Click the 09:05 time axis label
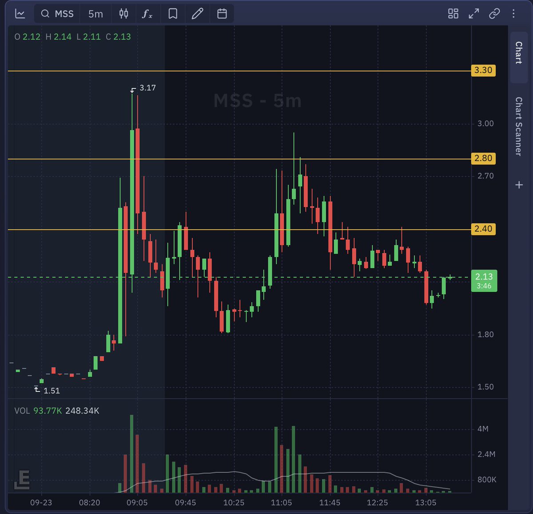Screen dimensions: 533x514 click(x=137, y=502)
